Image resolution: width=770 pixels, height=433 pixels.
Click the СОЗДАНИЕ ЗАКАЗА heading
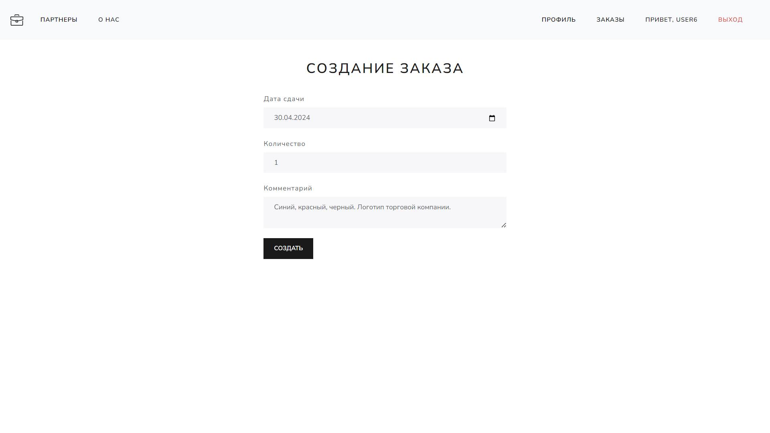pos(385,68)
